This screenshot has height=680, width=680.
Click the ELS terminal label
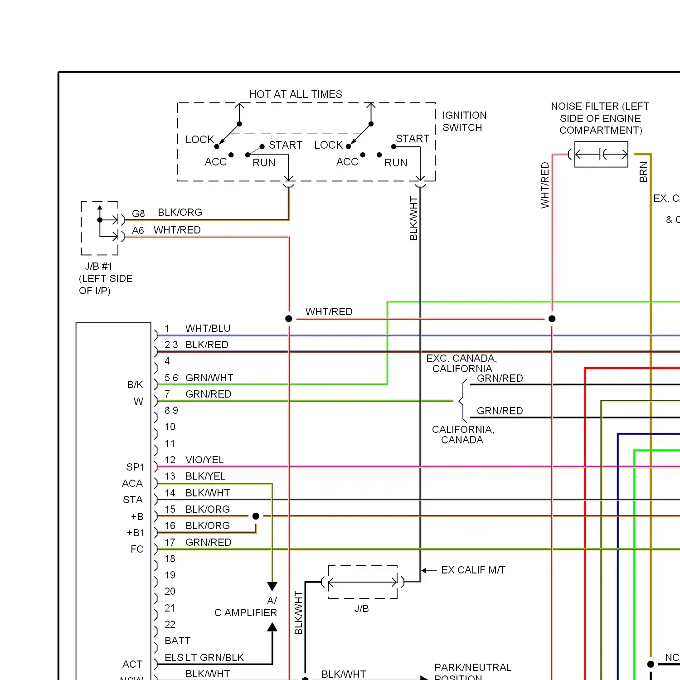(x=174, y=657)
